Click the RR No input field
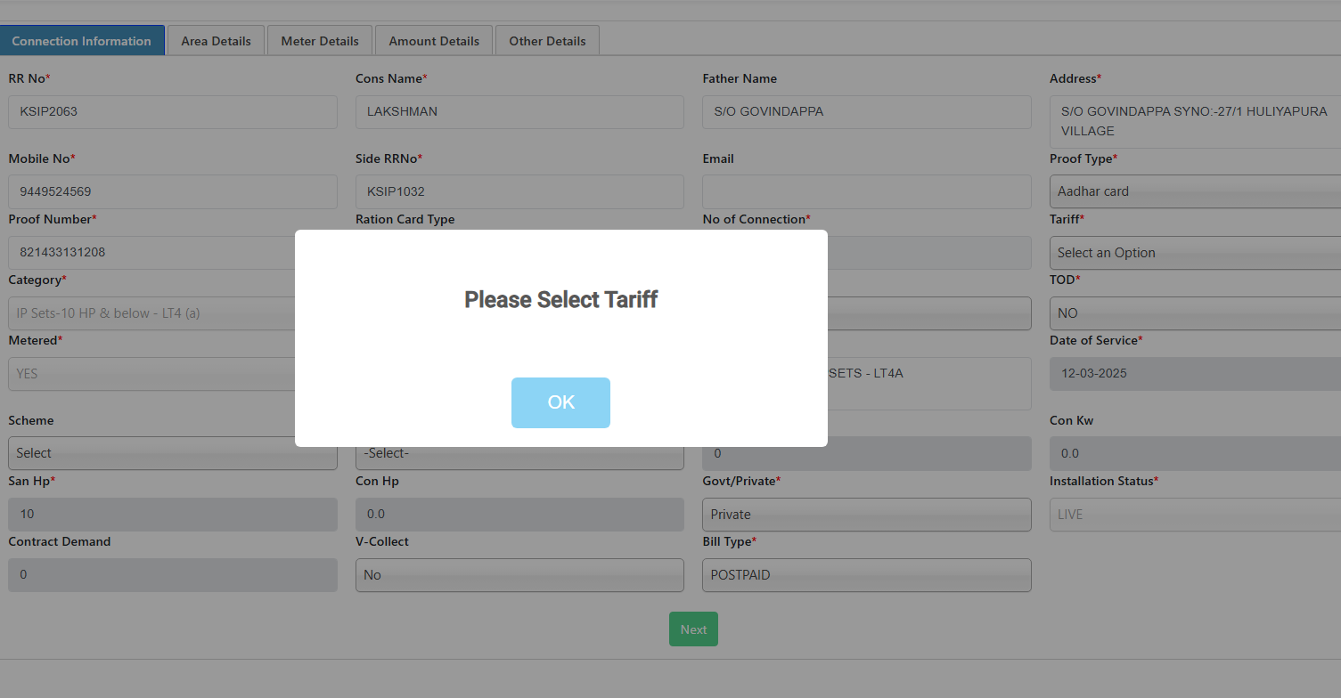Viewport: 1341px width, 698px height. tap(173, 112)
